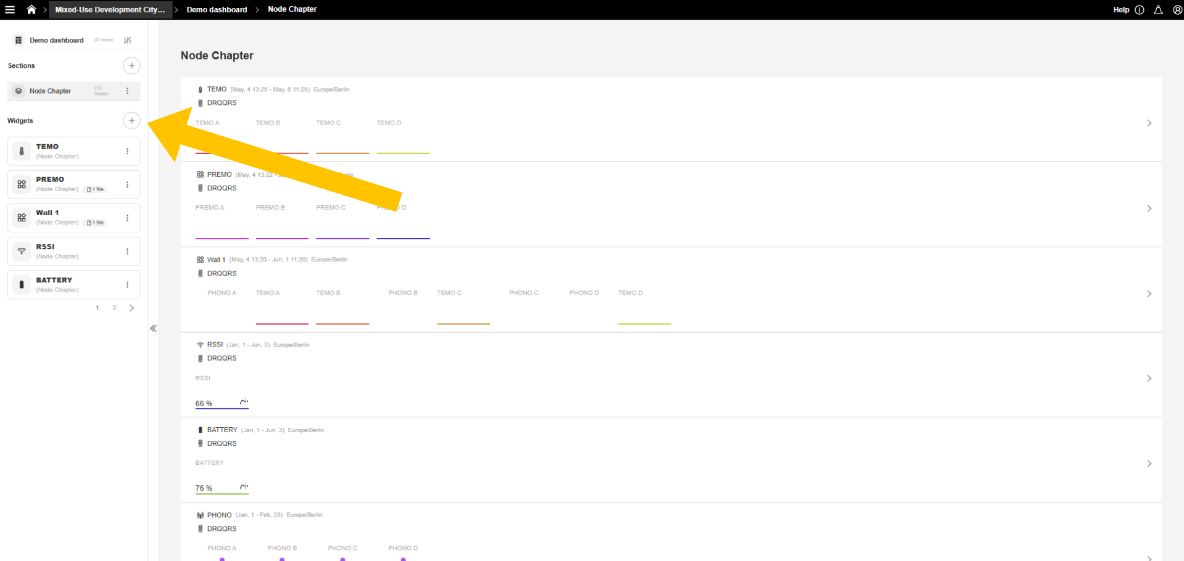
Task: Click the 66 % RSSI value
Action: (x=204, y=404)
